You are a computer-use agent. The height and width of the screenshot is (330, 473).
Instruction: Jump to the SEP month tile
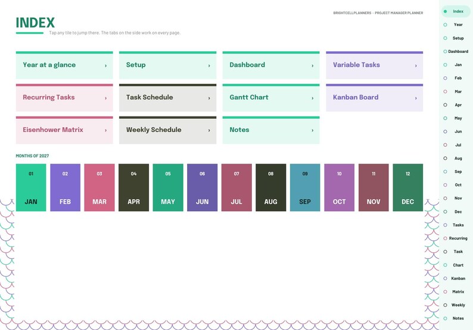[x=305, y=187]
